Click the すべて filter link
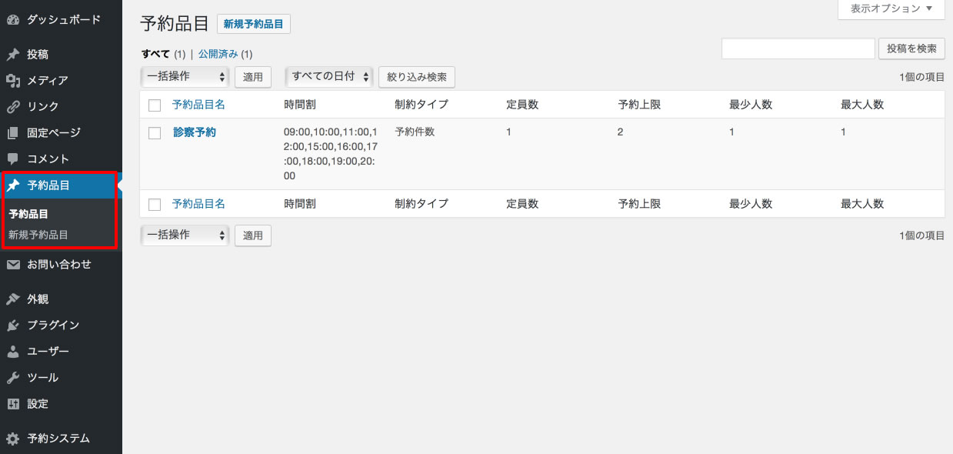The image size is (953, 454). [x=155, y=54]
